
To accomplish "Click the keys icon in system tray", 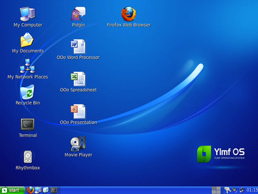I will coord(228,190).
